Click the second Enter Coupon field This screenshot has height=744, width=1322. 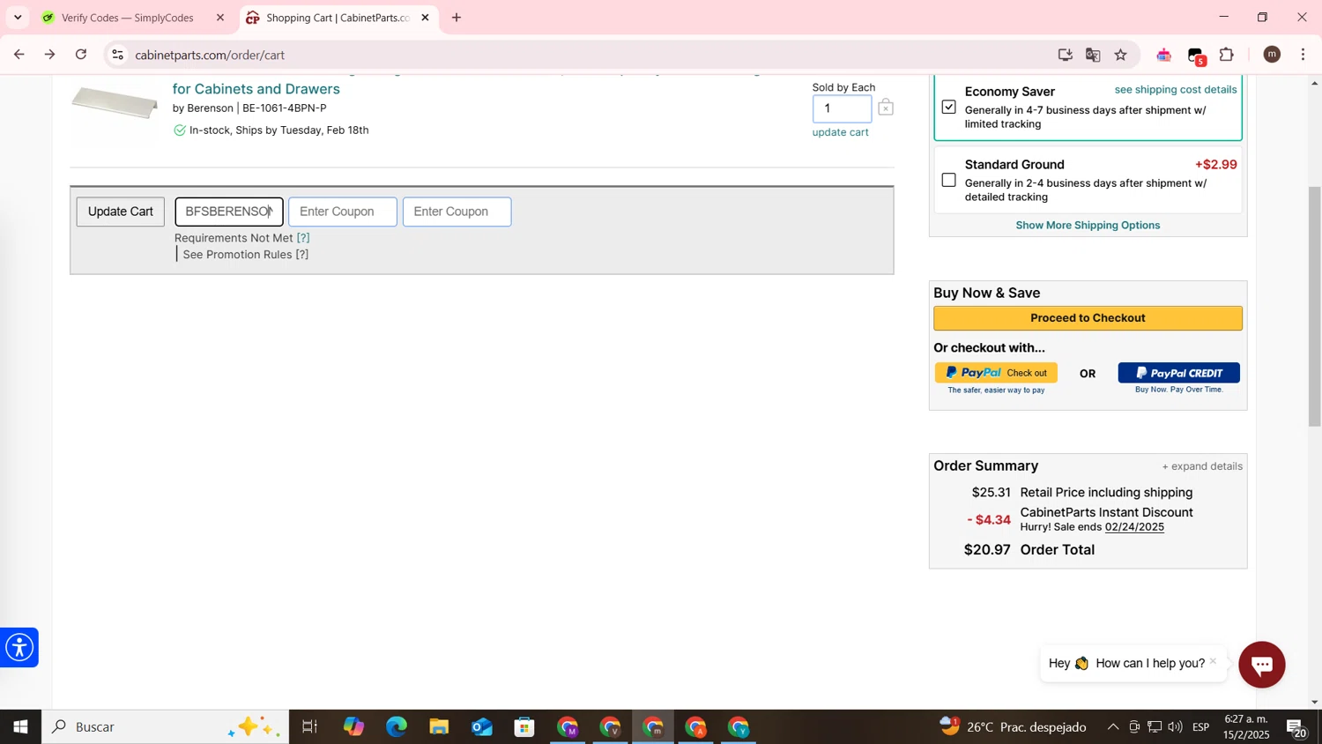[x=343, y=212]
